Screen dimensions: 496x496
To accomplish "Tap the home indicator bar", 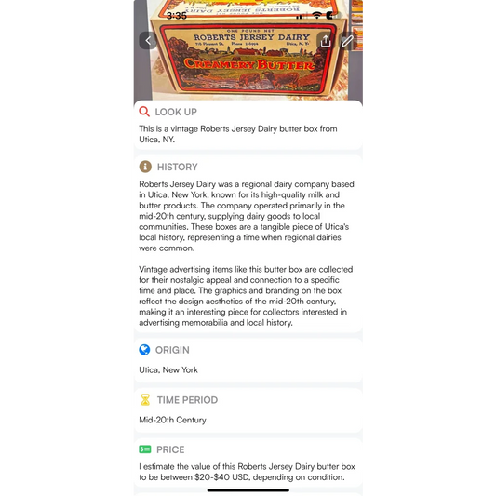I will (x=248, y=490).
